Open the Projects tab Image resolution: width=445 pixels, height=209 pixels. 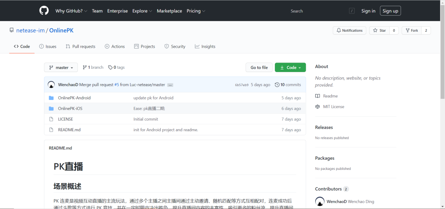click(145, 46)
